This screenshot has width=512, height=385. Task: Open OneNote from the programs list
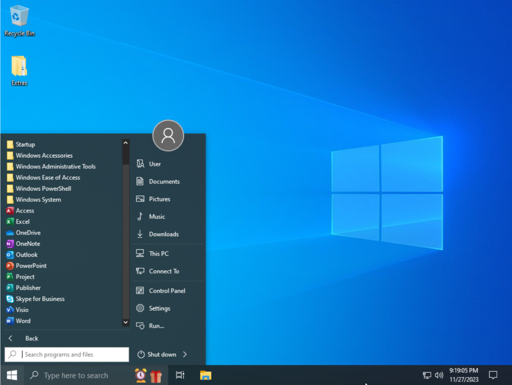pyautogui.click(x=28, y=244)
